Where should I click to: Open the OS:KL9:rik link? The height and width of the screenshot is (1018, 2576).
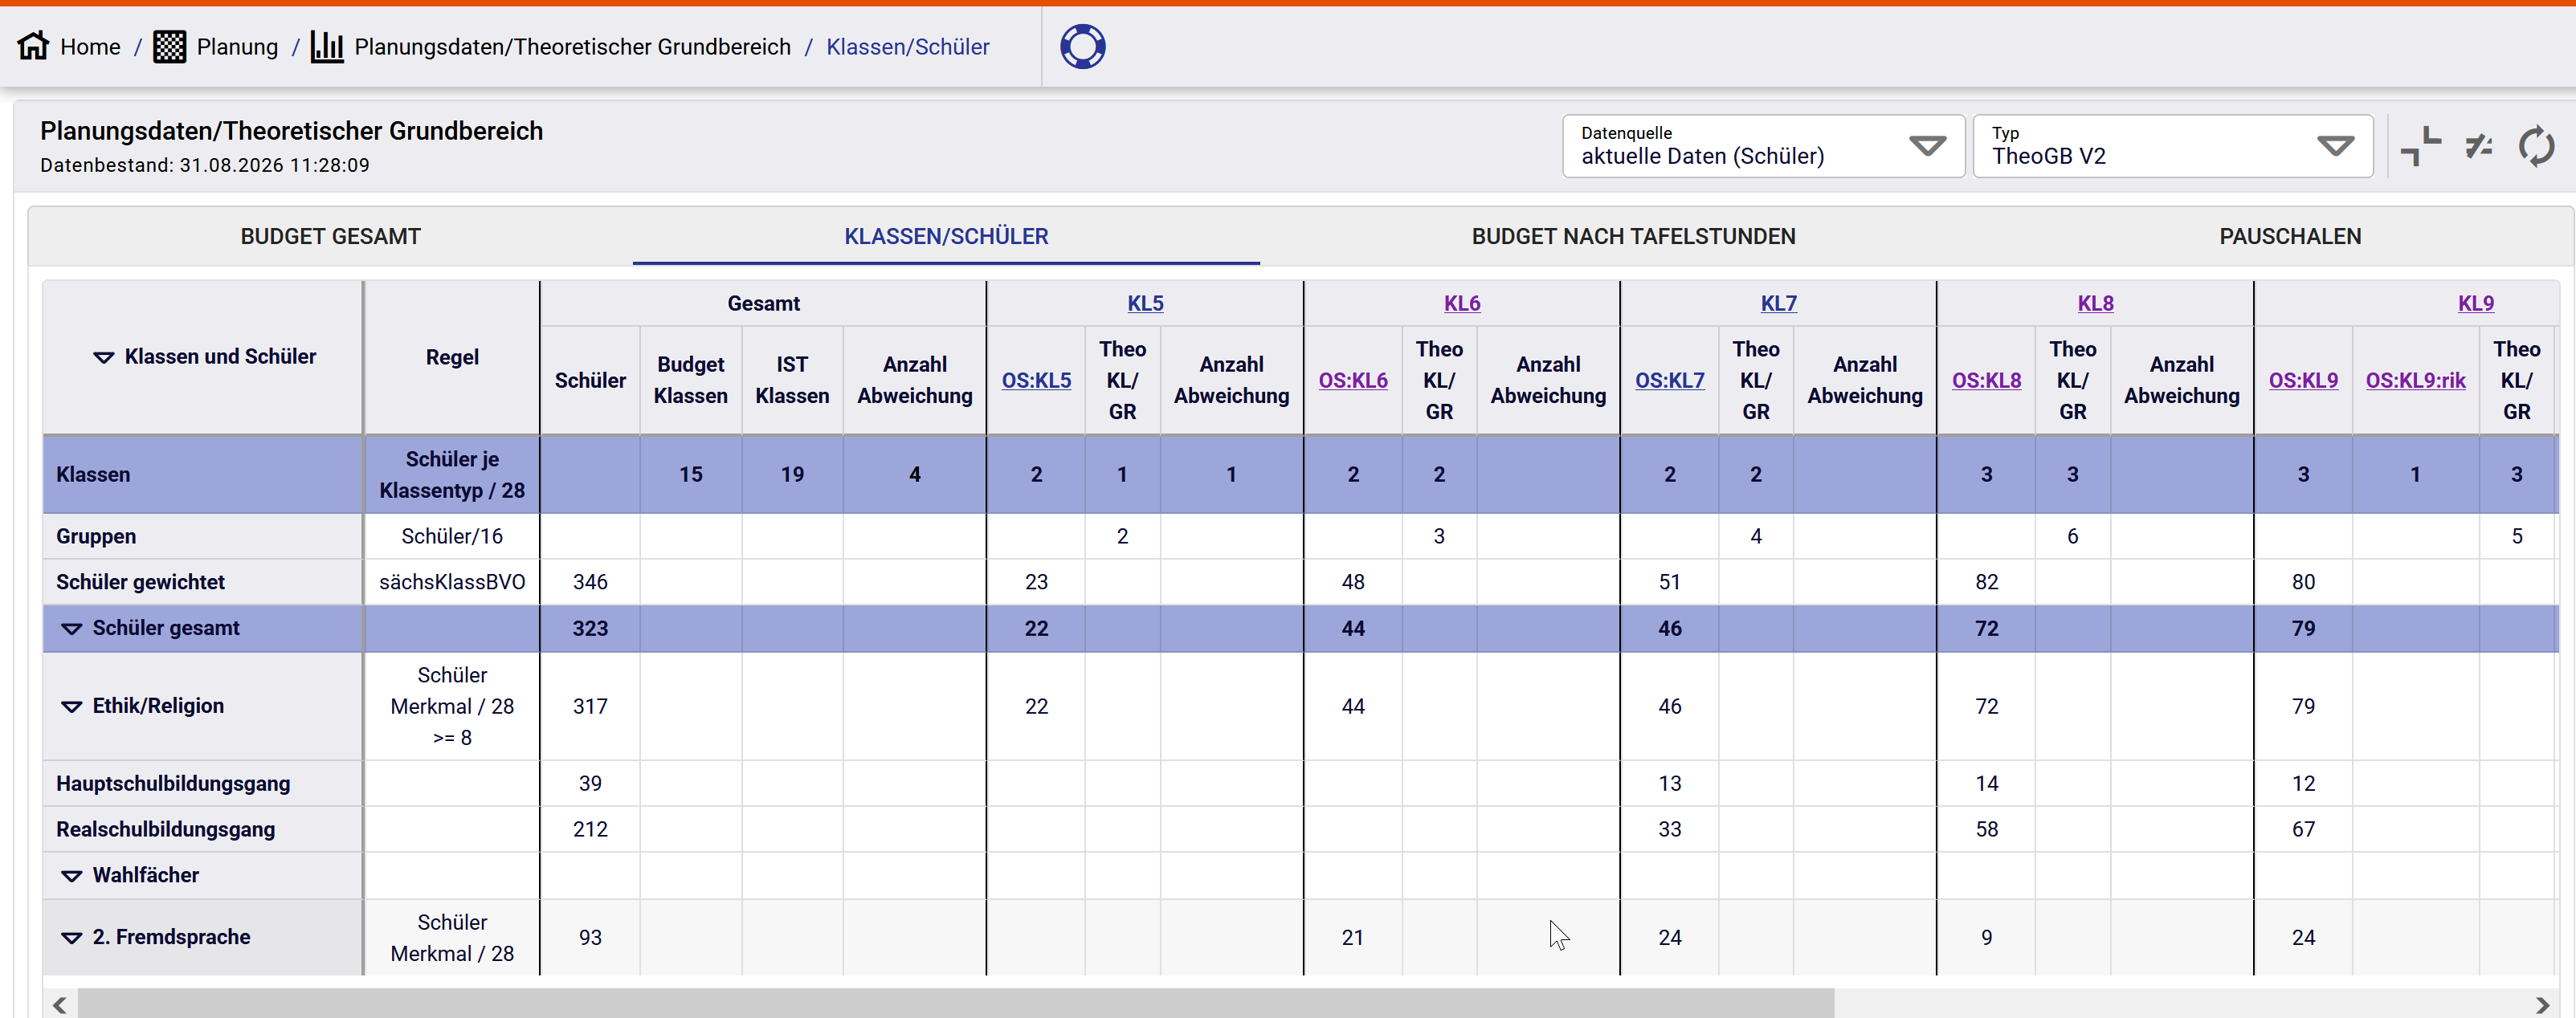coord(2415,381)
